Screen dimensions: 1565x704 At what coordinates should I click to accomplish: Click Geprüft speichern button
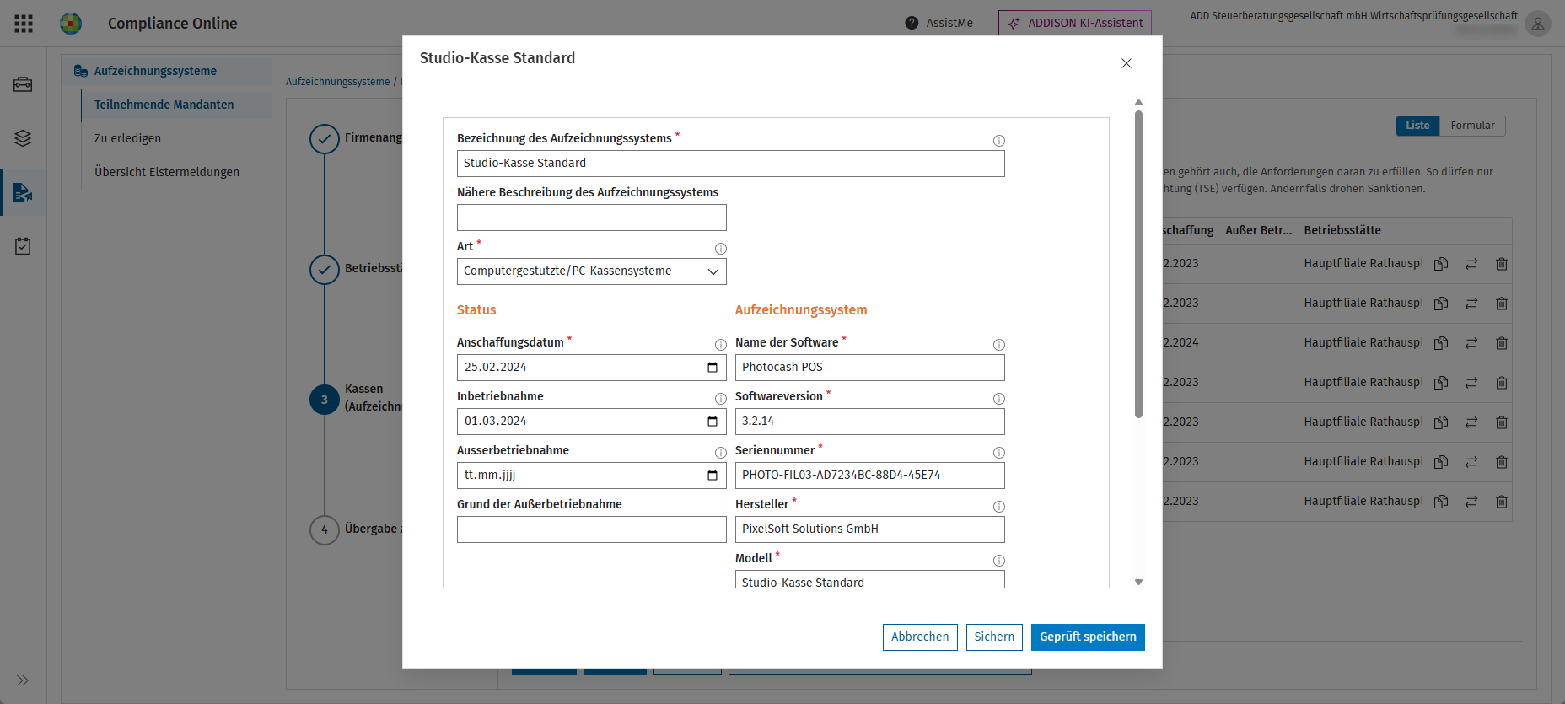(x=1088, y=637)
